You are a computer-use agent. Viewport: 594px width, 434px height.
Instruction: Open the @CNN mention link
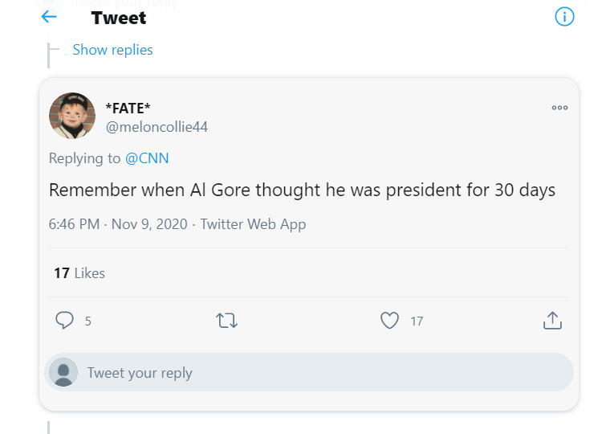147,158
